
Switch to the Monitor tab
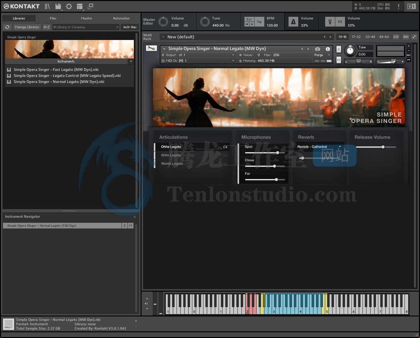pyautogui.click(x=87, y=18)
